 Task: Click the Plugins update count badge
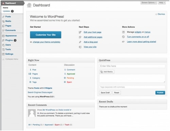[15, 40]
